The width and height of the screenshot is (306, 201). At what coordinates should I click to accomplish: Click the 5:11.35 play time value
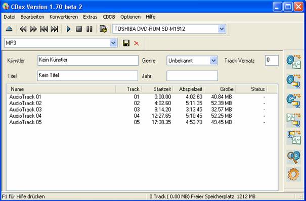194,103
